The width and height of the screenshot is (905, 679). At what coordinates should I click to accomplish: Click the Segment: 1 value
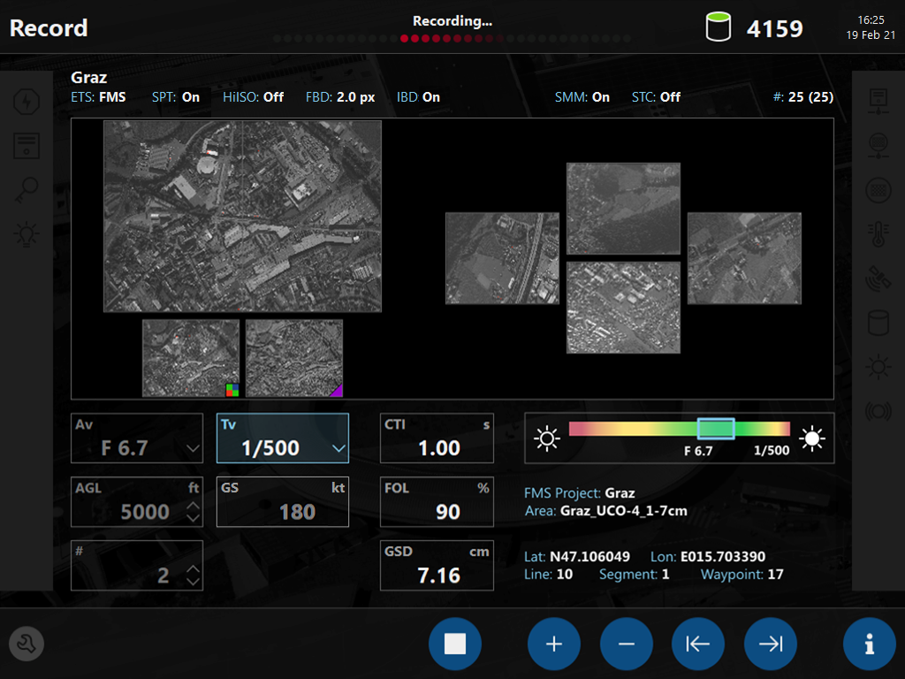(x=635, y=575)
